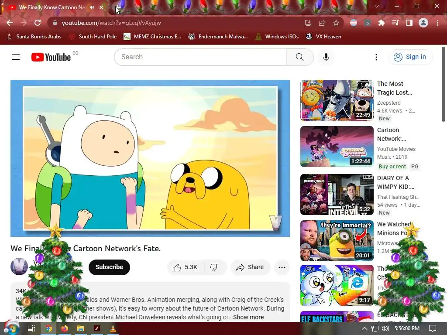Open 'Cartoon Network:...' movie thumbnail
This screenshot has width=447, height=335.
(x=337, y=147)
